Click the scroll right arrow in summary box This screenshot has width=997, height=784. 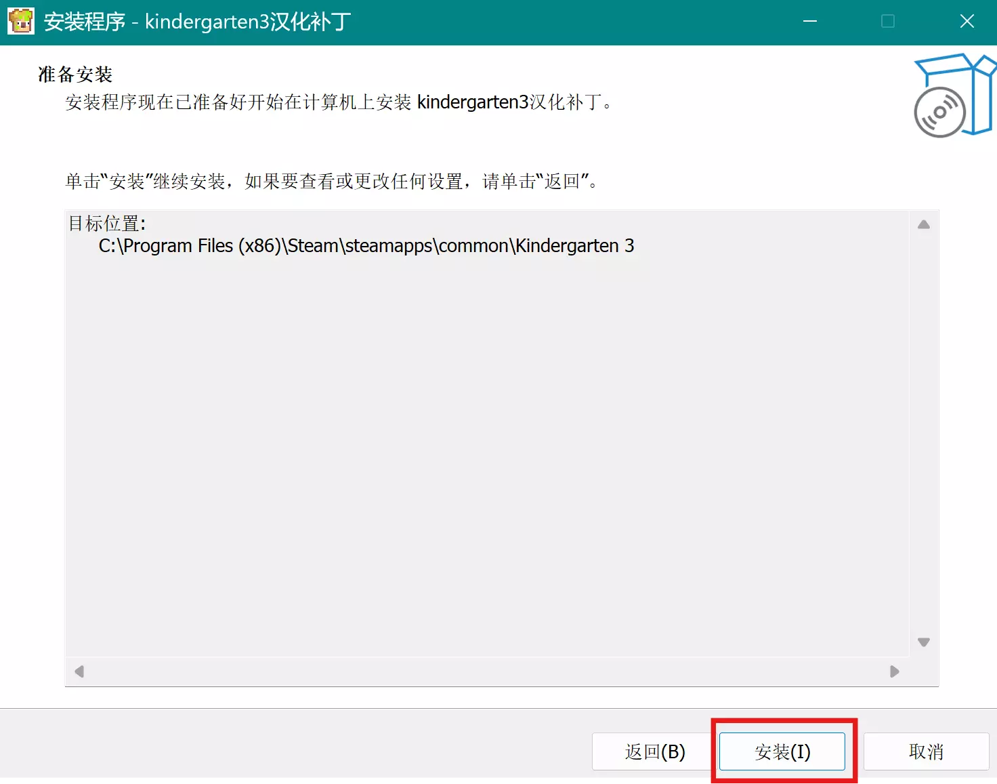click(895, 672)
